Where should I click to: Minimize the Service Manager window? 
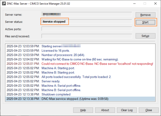click(135, 4)
